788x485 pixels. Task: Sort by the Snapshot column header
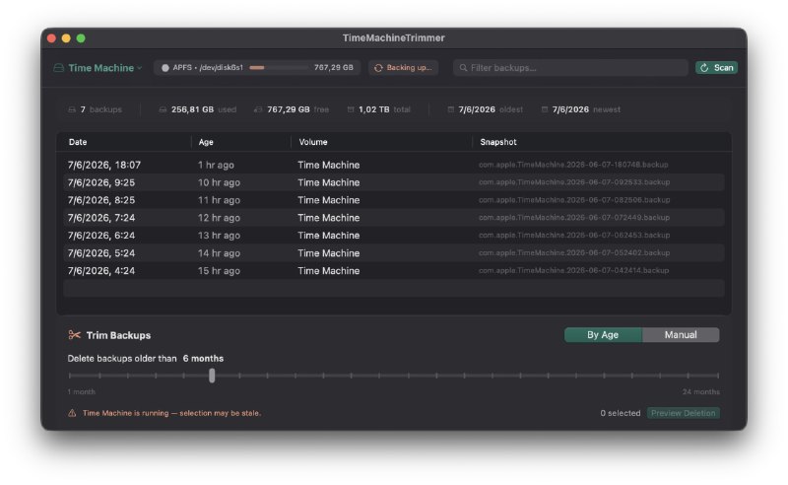[x=498, y=142]
